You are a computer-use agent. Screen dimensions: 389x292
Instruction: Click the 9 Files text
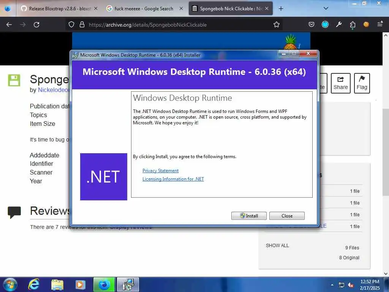(352, 248)
